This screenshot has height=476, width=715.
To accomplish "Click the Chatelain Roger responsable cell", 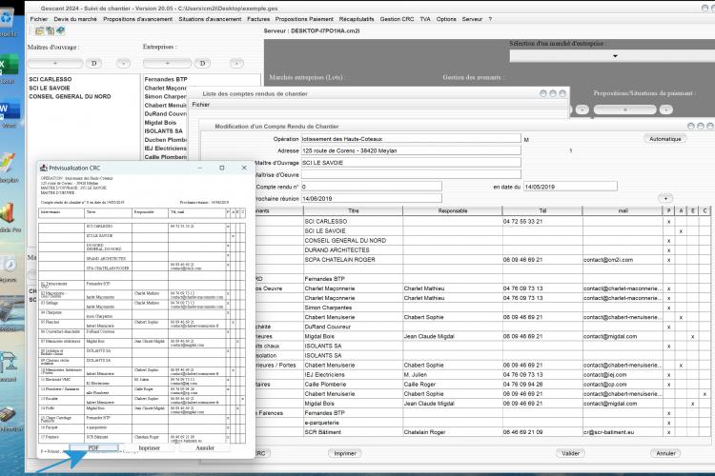I will coord(452,432).
